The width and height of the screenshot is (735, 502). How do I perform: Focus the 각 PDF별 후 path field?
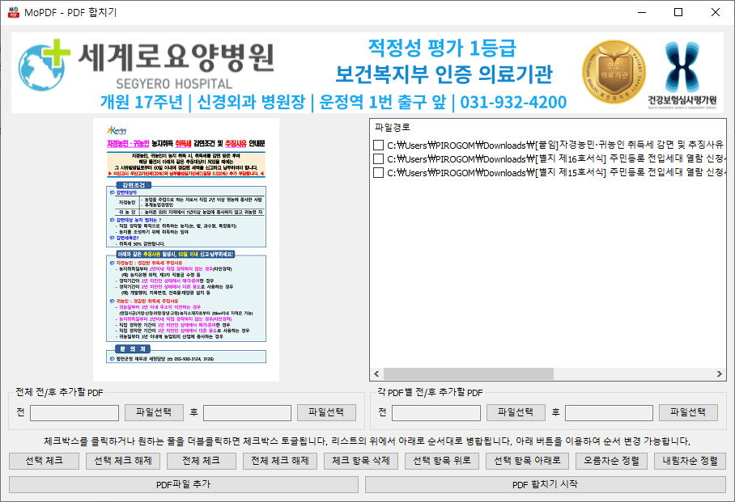click(609, 413)
